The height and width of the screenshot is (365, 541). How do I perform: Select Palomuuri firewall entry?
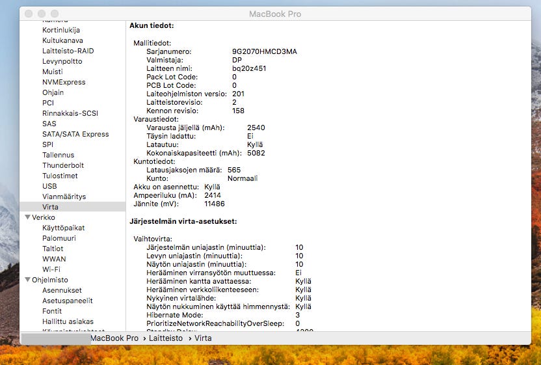click(59, 238)
